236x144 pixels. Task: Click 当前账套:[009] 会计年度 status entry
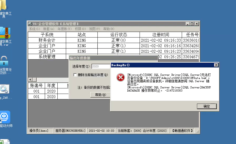tap(142, 131)
